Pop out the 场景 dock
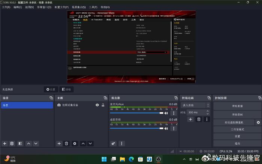The width and height of the screenshot is (262, 164). (51, 98)
